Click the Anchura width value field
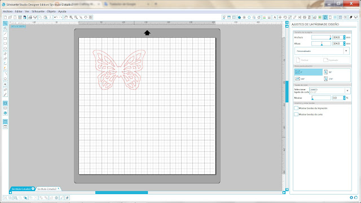 coord(337,37)
